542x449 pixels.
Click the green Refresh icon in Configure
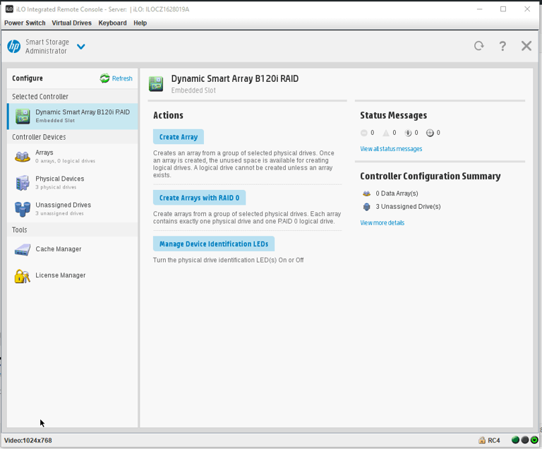104,78
